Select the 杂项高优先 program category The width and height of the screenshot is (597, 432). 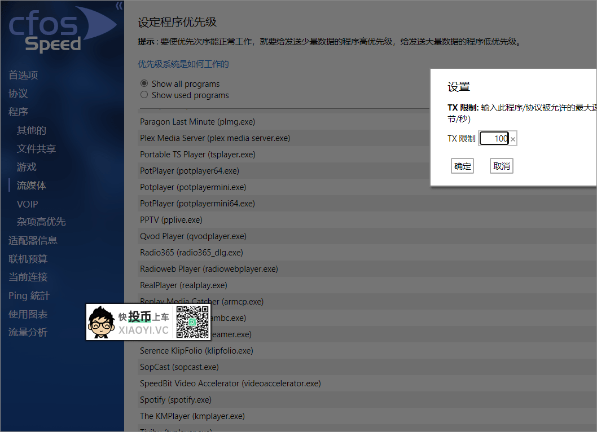tap(41, 222)
